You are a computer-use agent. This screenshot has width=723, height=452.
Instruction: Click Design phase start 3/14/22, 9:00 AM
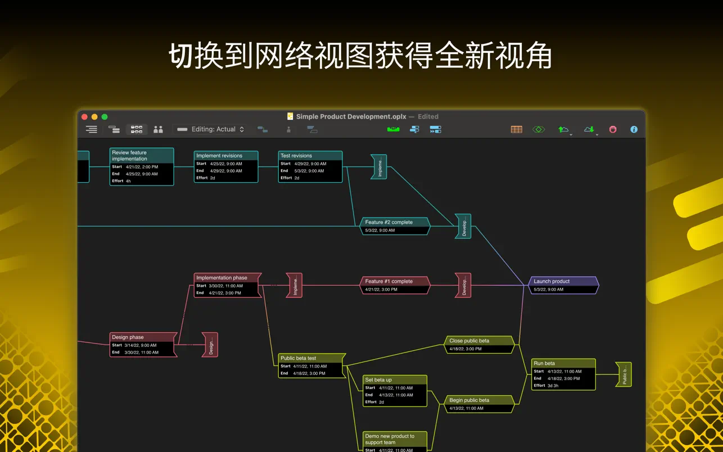click(141, 345)
